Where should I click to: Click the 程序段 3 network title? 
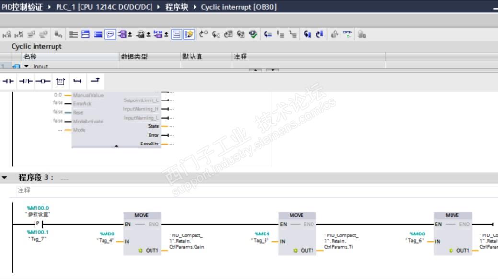36,178
